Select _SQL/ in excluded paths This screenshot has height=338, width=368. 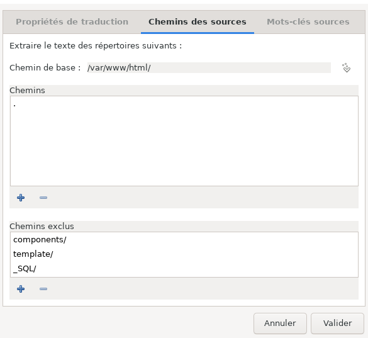184,269
